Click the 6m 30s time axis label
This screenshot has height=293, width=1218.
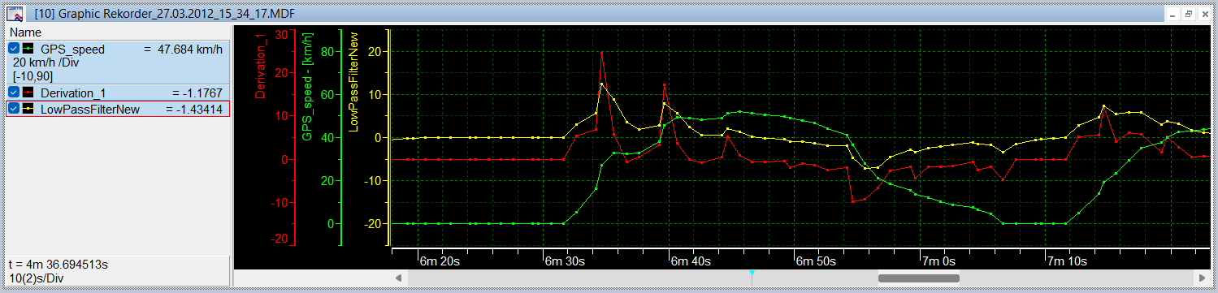(565, 261)
